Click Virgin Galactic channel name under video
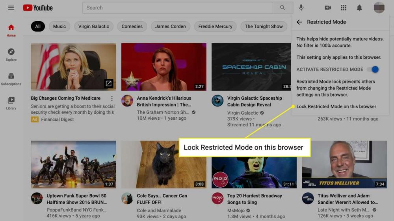394x221 pixels. tap(243, 113)
